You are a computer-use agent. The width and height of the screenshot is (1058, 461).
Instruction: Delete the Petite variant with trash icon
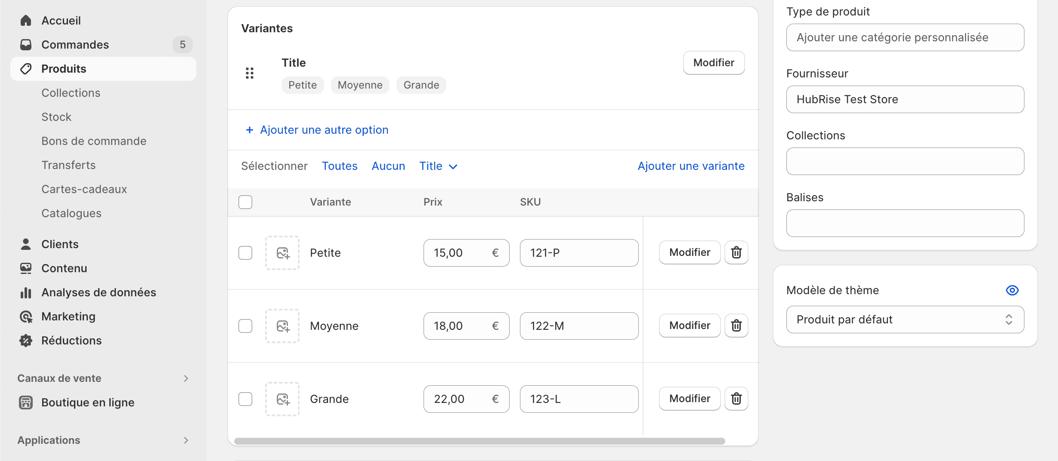point(736,252)
